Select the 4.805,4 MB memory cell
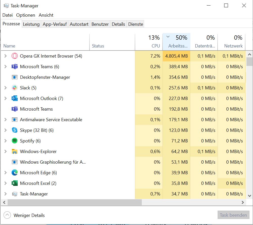 click(176, 56)
